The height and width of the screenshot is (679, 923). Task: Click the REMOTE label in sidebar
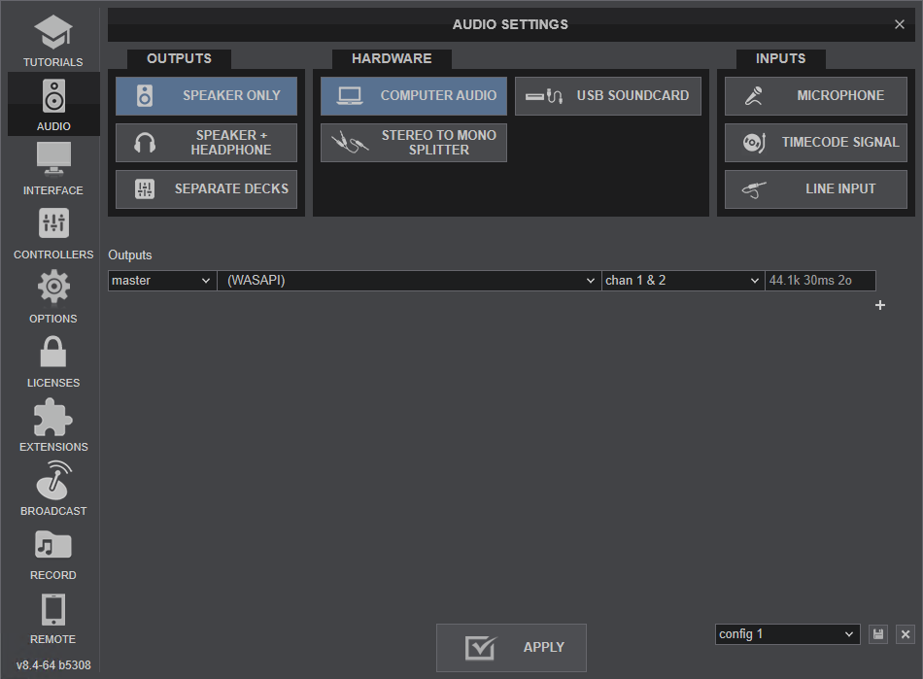click(53, 639)
